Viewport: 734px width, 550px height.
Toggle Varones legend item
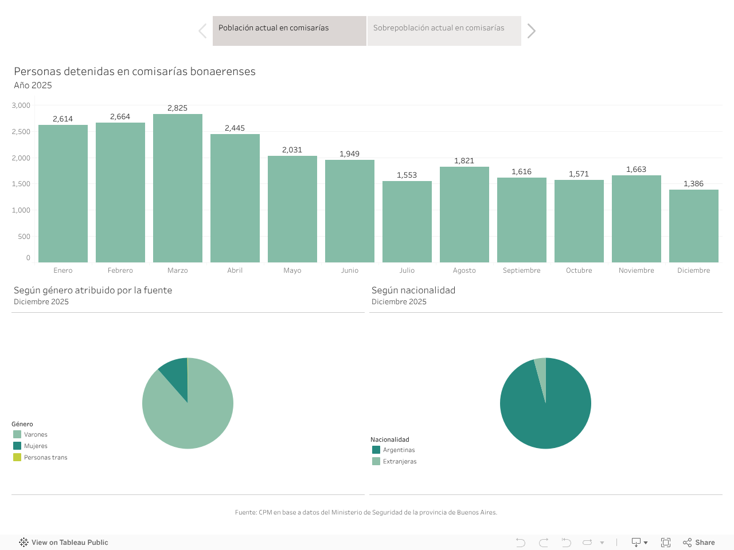click(x=36, y=435)
